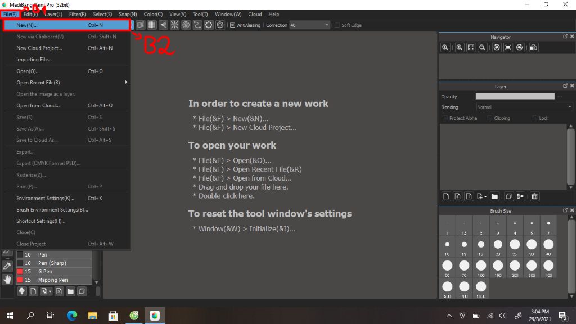Select the Mapping Pen brush
Viewport: 576px width, 324px height.
click(x=54, y=280)
